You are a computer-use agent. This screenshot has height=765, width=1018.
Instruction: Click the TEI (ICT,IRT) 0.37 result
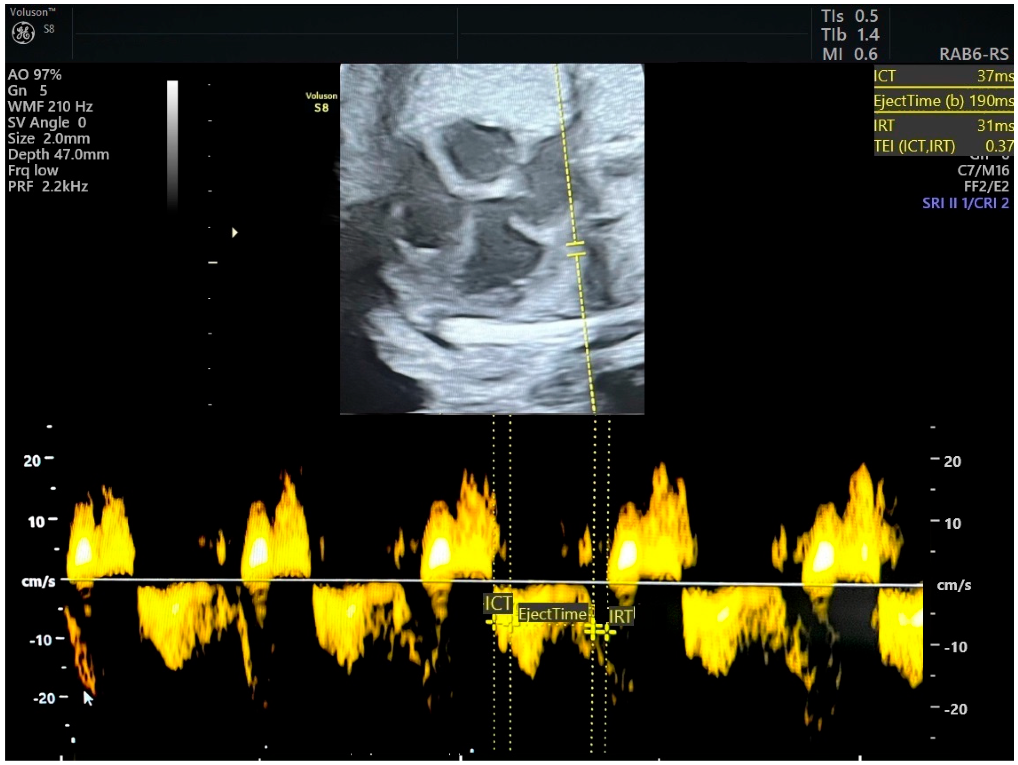(x=943, y=146)
